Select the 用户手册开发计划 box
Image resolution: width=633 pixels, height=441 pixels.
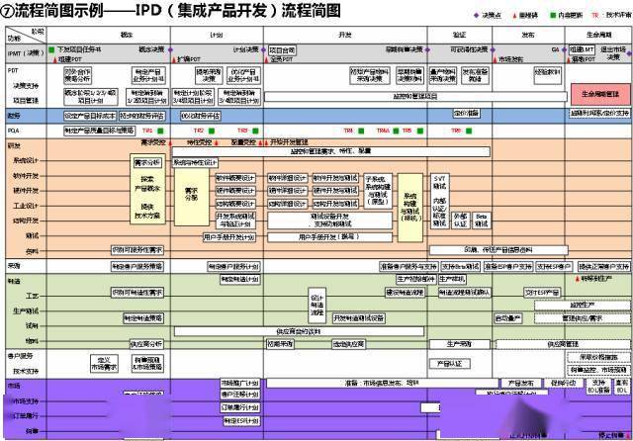228,237
